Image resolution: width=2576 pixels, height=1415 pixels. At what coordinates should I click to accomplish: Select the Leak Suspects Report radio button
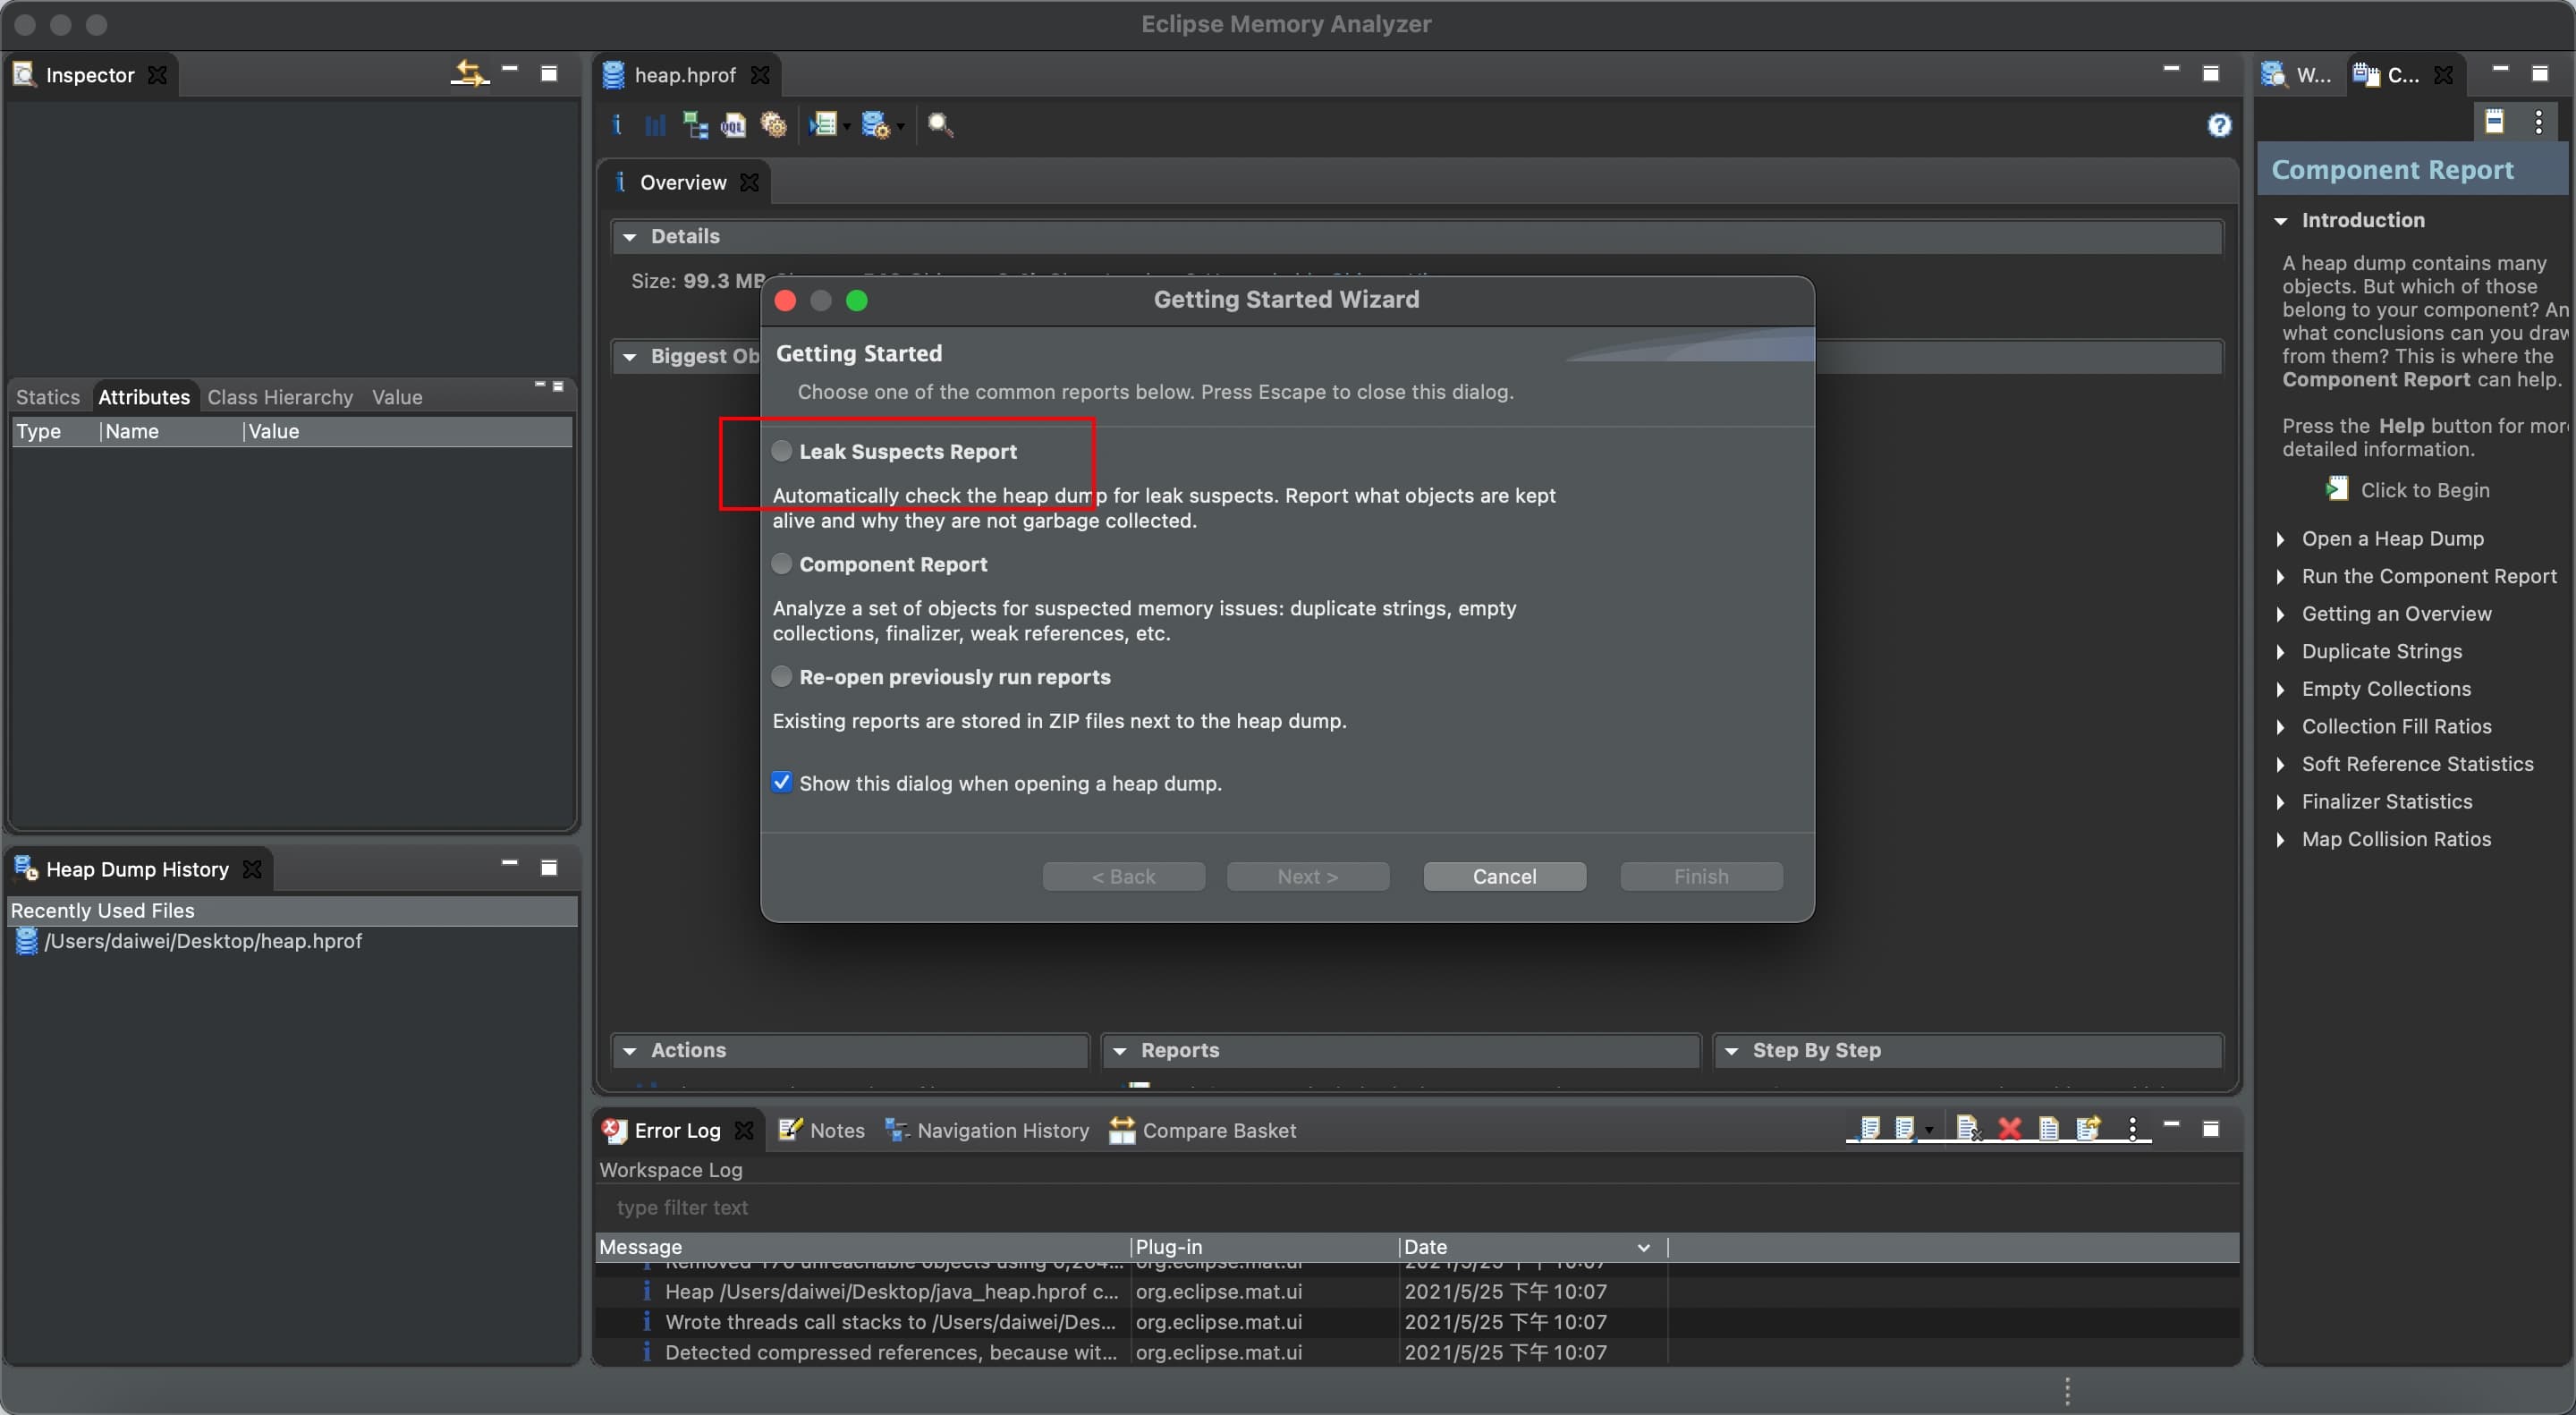tap(782, 451)
